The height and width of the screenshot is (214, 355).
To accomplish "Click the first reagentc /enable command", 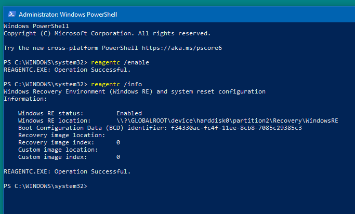I will coord(120,62).
